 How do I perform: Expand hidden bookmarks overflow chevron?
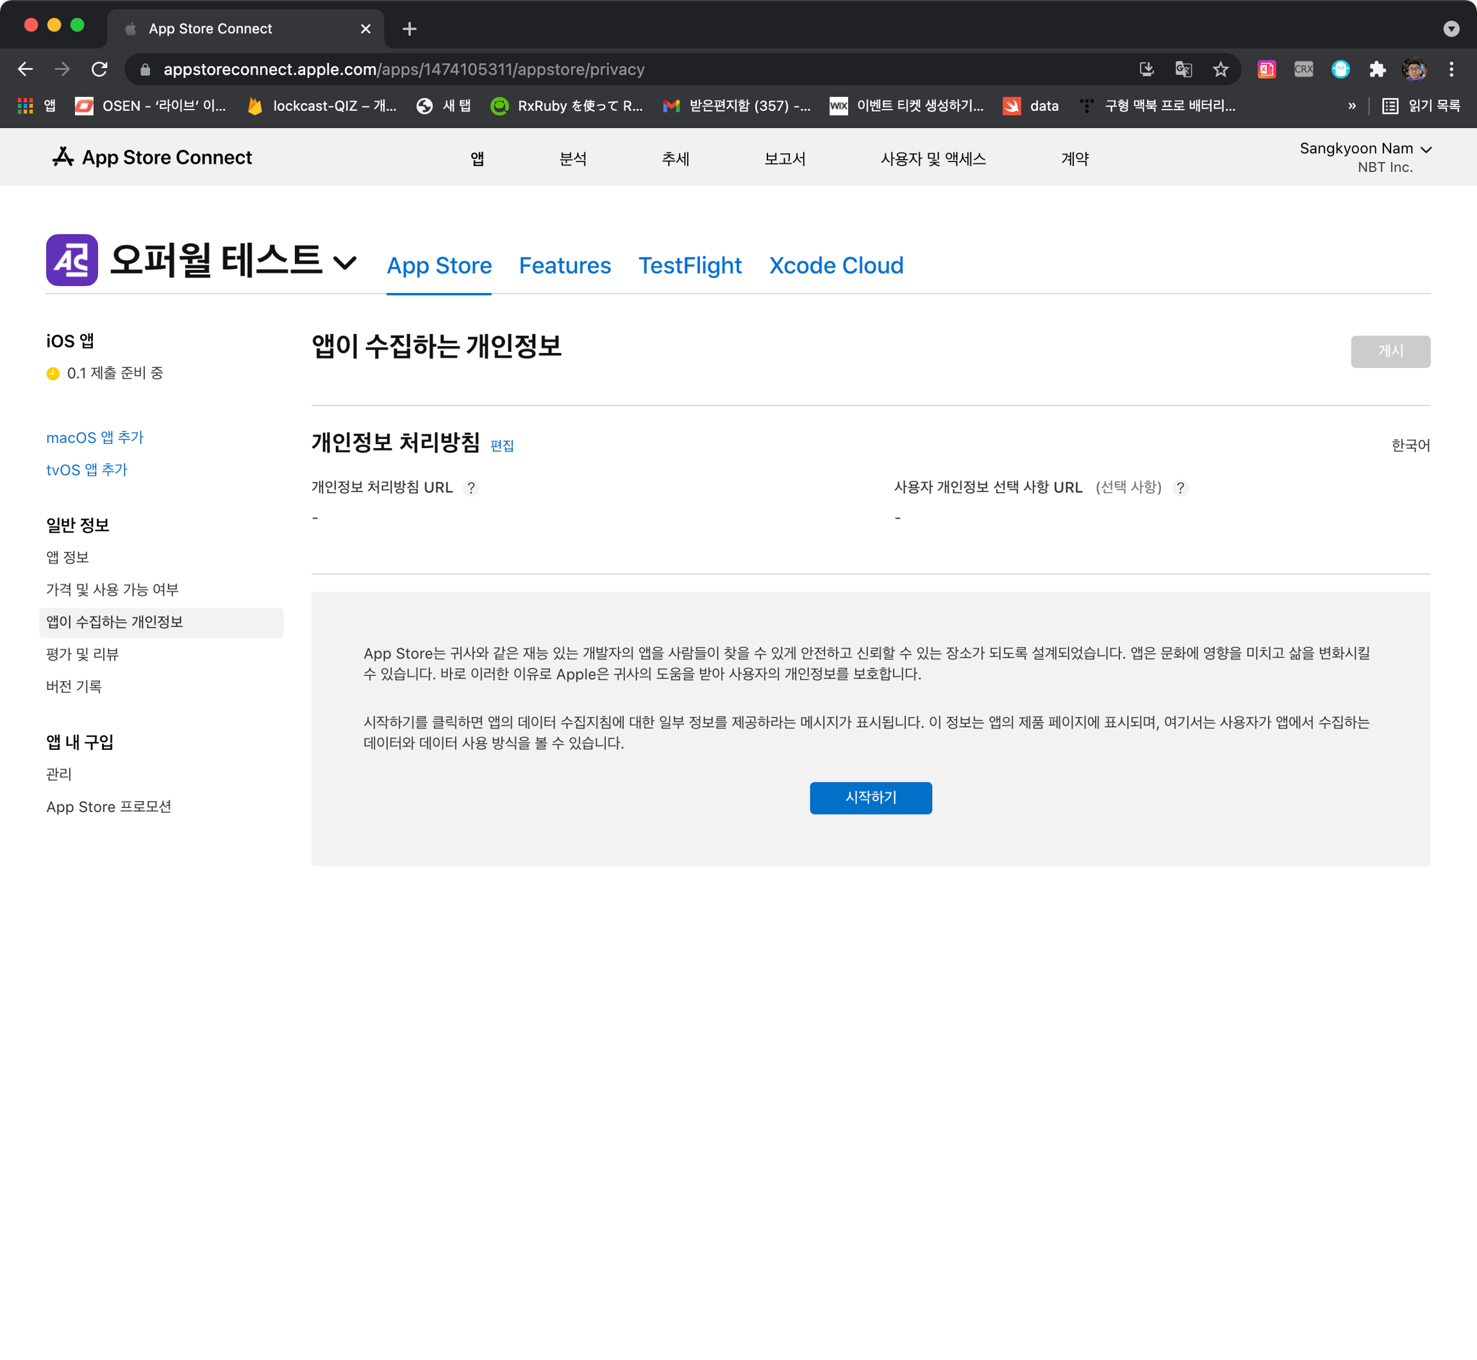[1351, 106]
